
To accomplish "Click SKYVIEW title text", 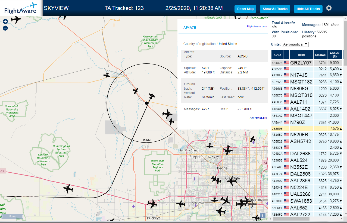I will coord(56,8).
